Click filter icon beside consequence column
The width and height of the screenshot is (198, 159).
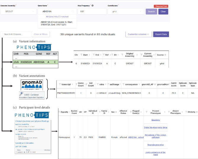coord(123,84)
